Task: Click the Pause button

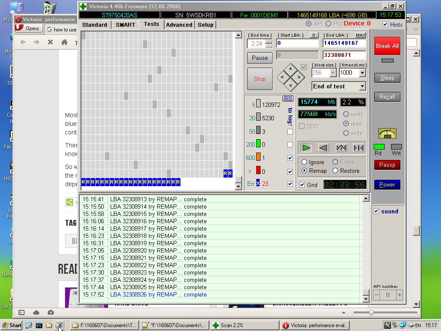Action: click(x=260, y=58)
